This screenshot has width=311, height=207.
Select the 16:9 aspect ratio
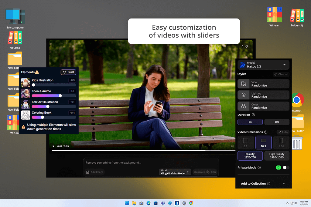[x=263, y=142]
